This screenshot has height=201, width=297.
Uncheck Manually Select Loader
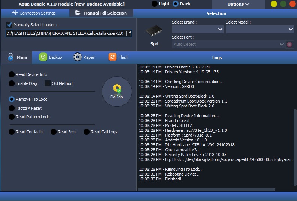click(x=9, y=25)
